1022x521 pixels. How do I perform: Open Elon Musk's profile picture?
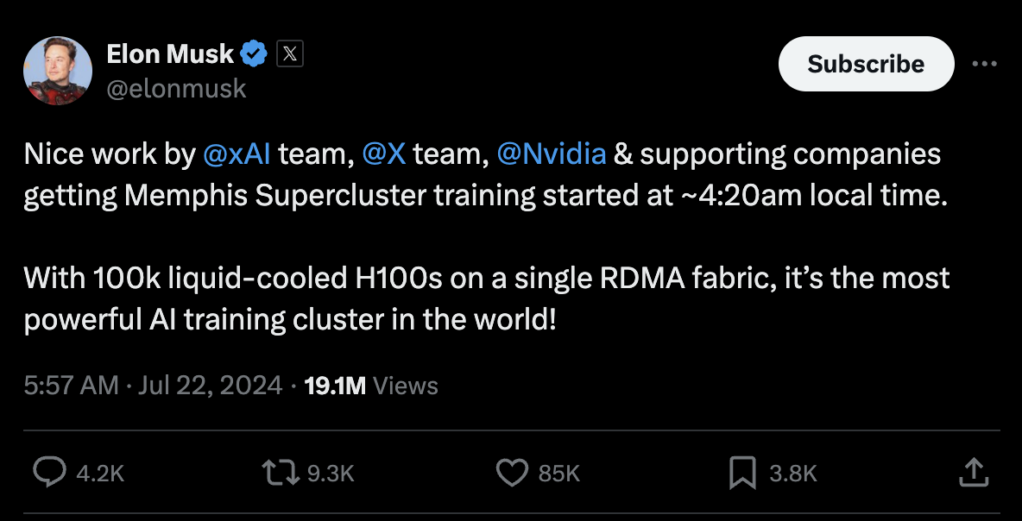click(58, 71)
